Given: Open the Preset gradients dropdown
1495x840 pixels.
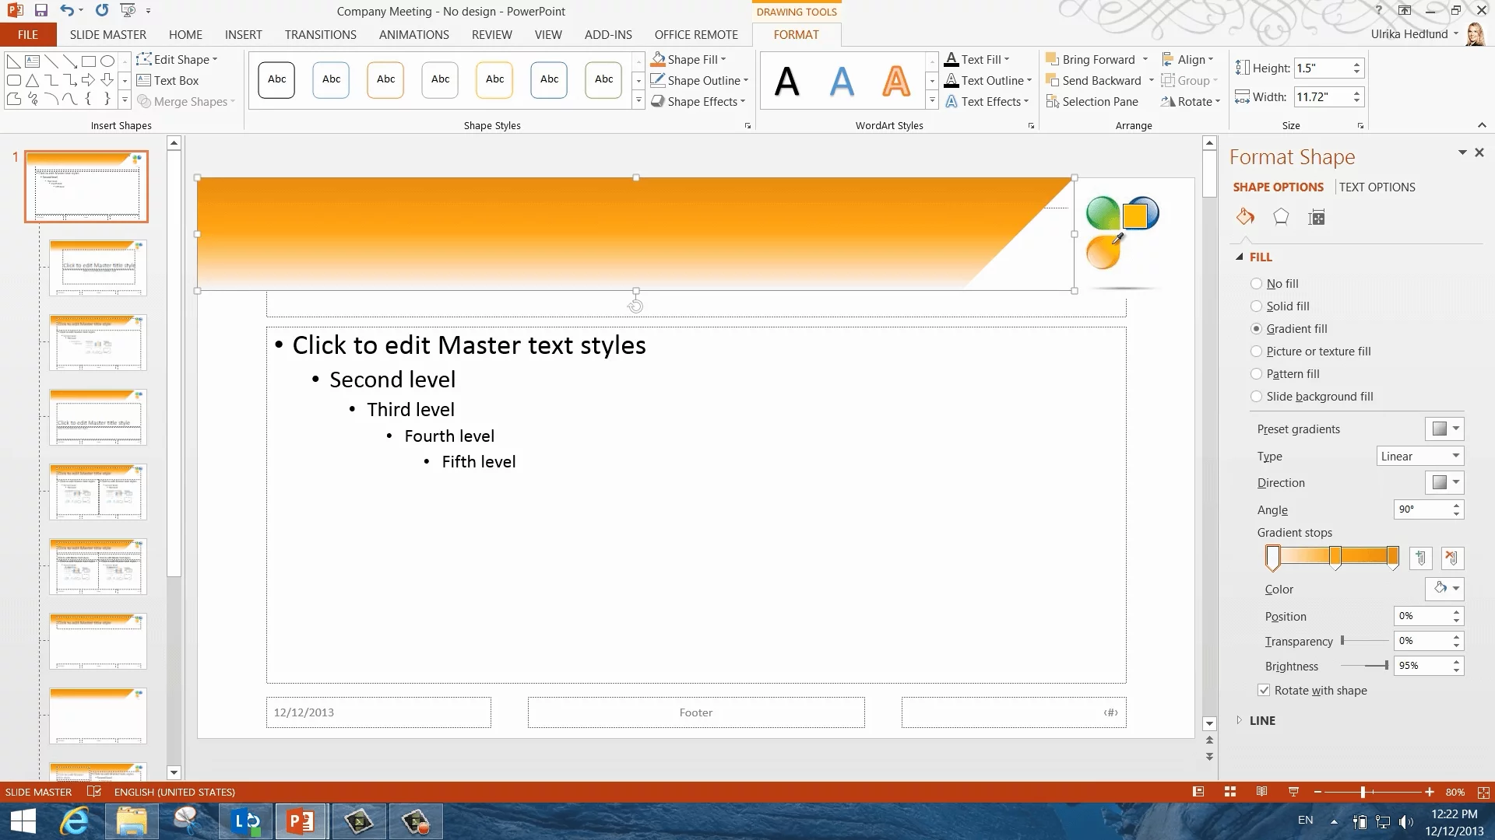Looking at the screenshot, I should coord(1445,429).
